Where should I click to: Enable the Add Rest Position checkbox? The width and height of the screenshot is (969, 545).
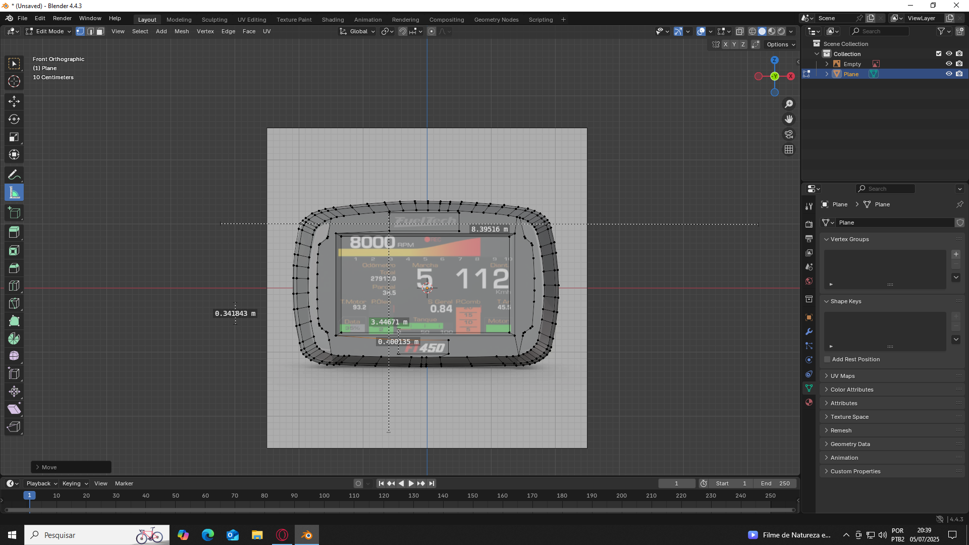click(x=827, y=359)
